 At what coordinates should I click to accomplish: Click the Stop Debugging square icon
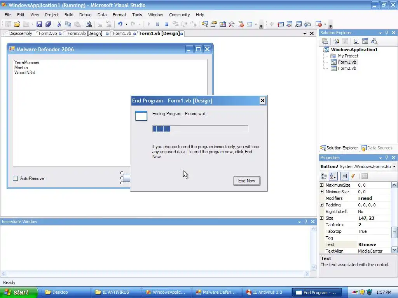point(166,24)
